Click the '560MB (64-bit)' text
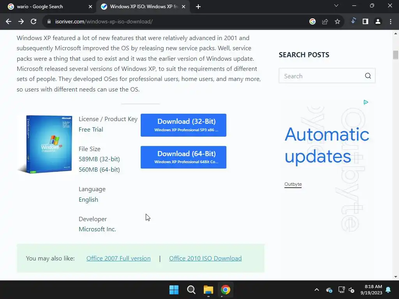Screen dimensions: 399x299 coord(99,170)
